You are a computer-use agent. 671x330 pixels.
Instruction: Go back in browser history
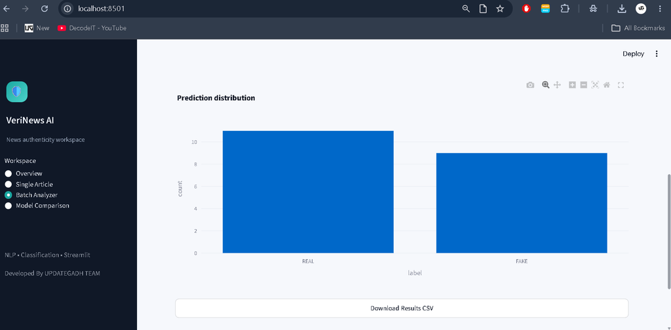tap(7, 9)
